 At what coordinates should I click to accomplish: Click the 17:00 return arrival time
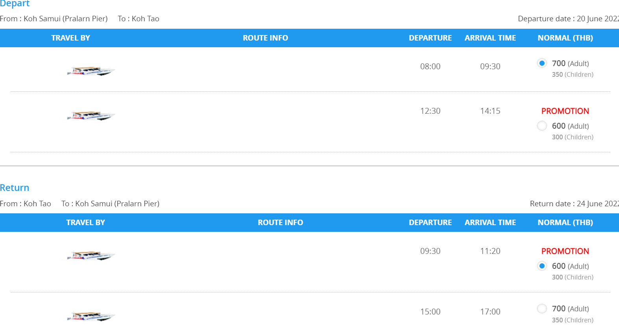[490, 312]
